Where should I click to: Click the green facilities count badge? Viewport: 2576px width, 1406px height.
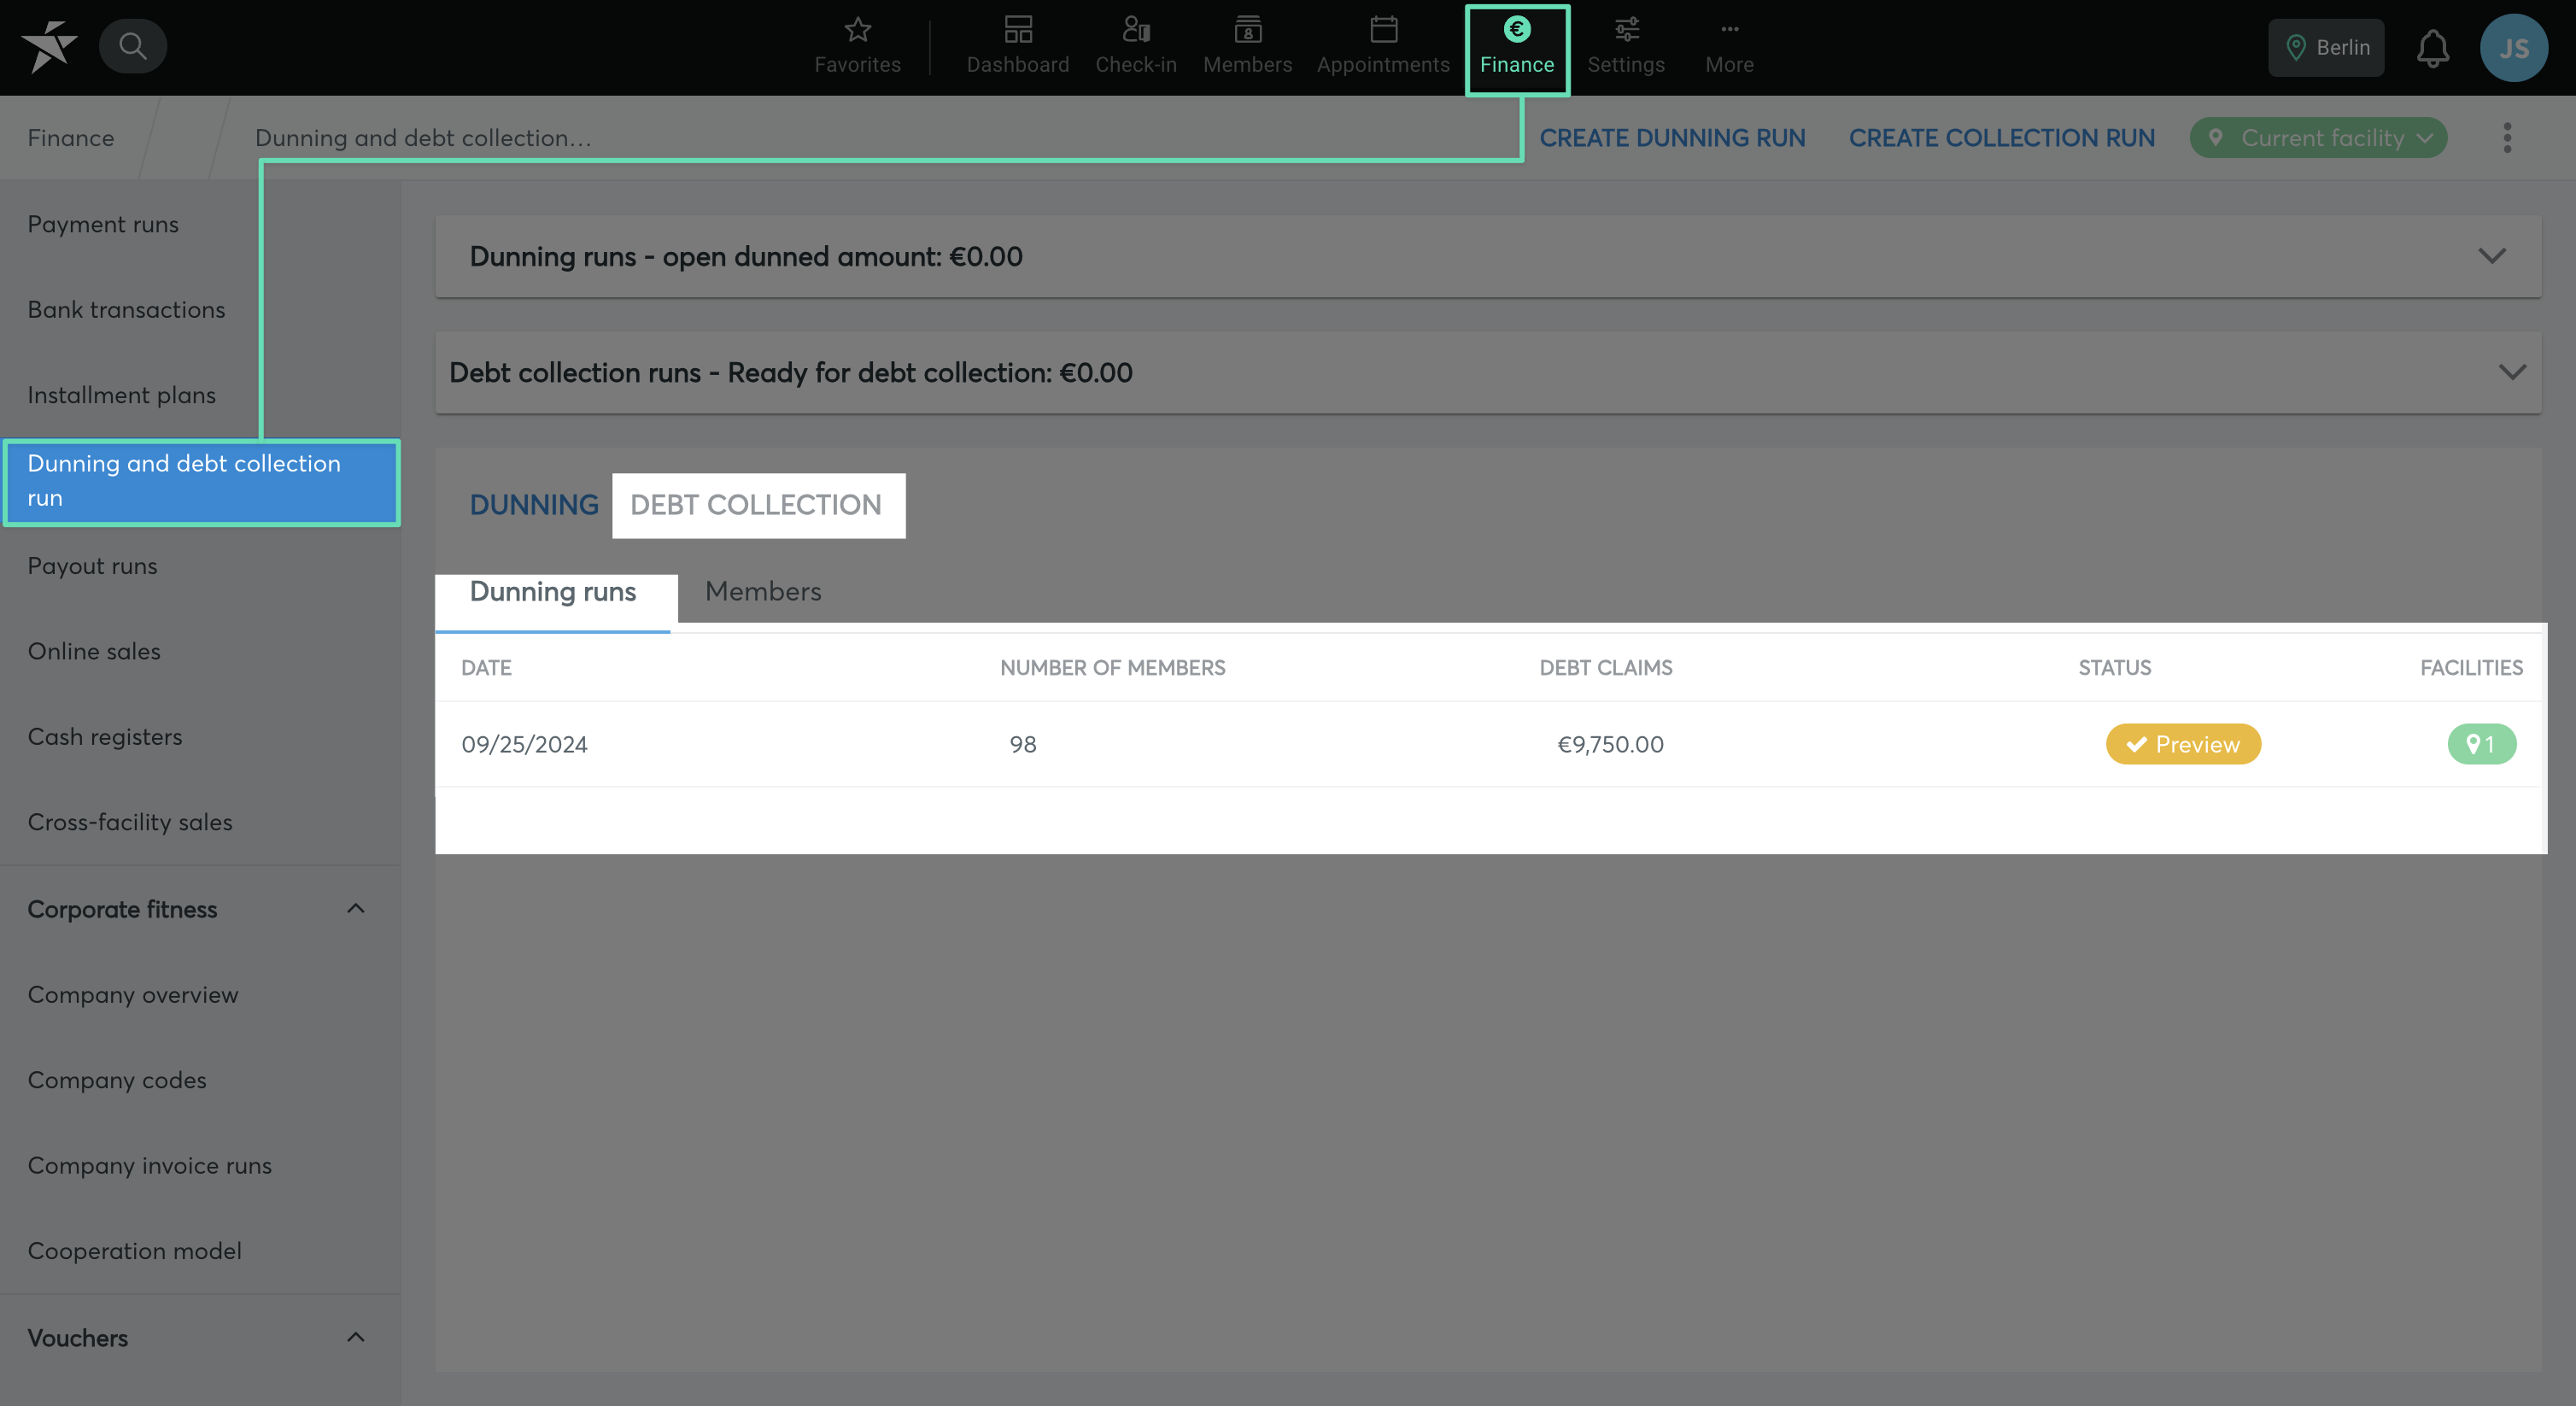(2481, 744)
